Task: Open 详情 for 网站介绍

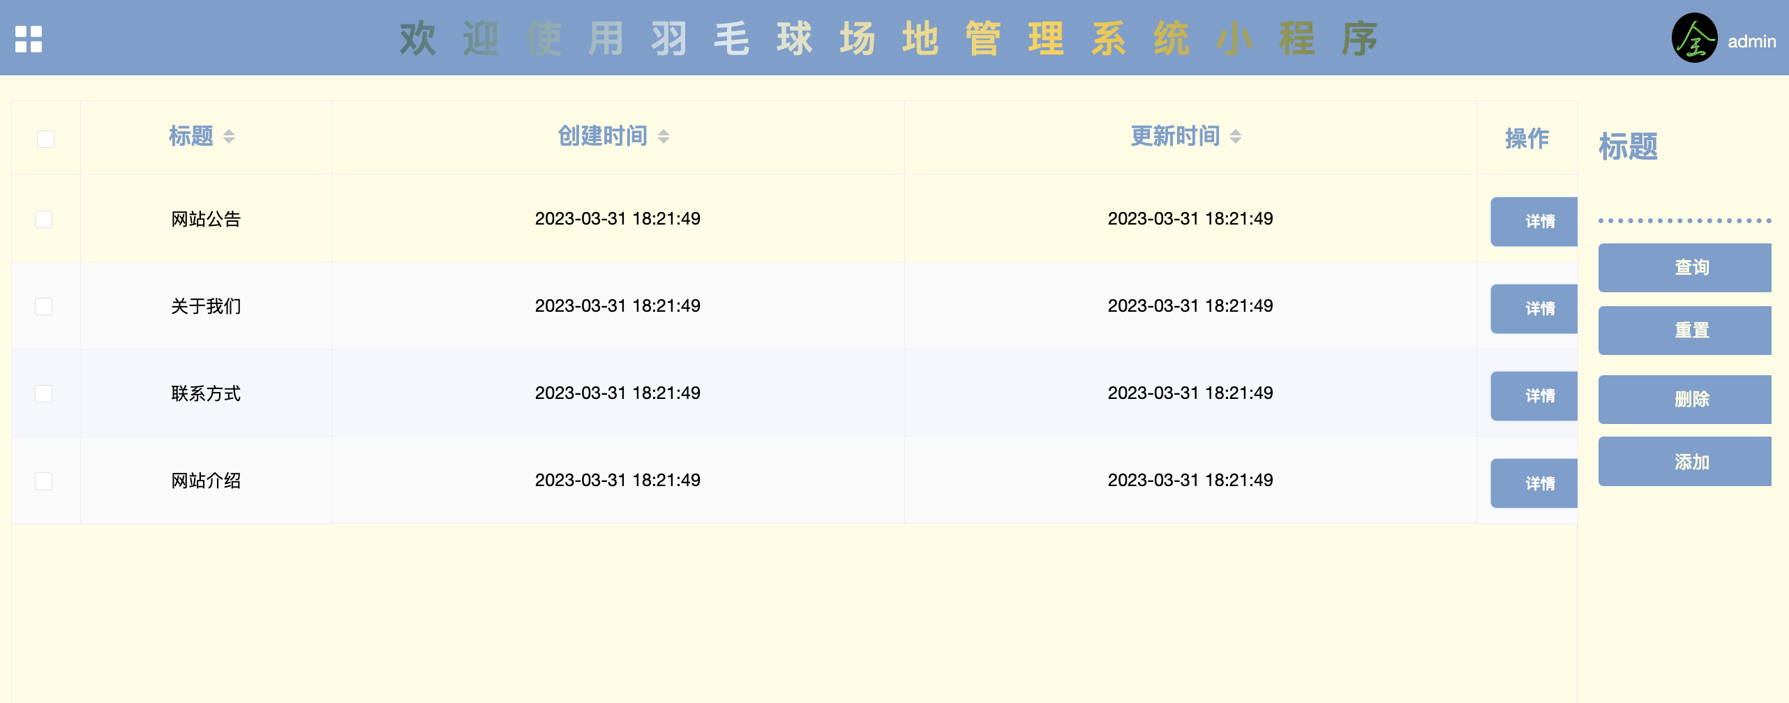Action: pos(1534,483)
